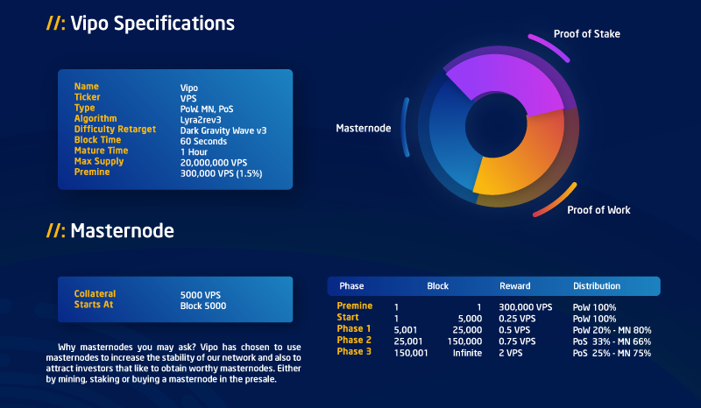Click the "VPS" value beside Ticker
The width and height of the screenshot is (701, 408).
[188, 98]
